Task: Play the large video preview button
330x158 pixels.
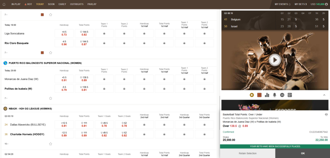Action: 275,60
